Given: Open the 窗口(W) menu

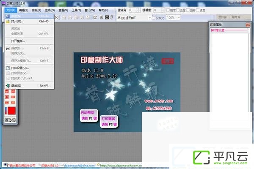Looking at the screenshot, I should (x=90, y=10).
